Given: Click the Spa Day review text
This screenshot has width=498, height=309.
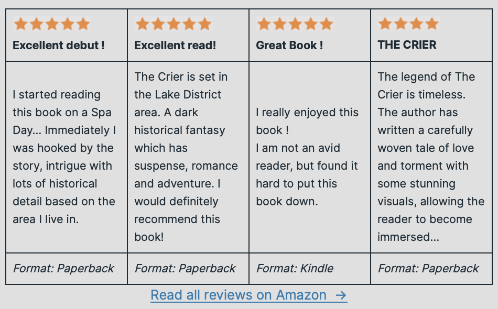Looking at the screenshot, I should [x=64, y=157].
